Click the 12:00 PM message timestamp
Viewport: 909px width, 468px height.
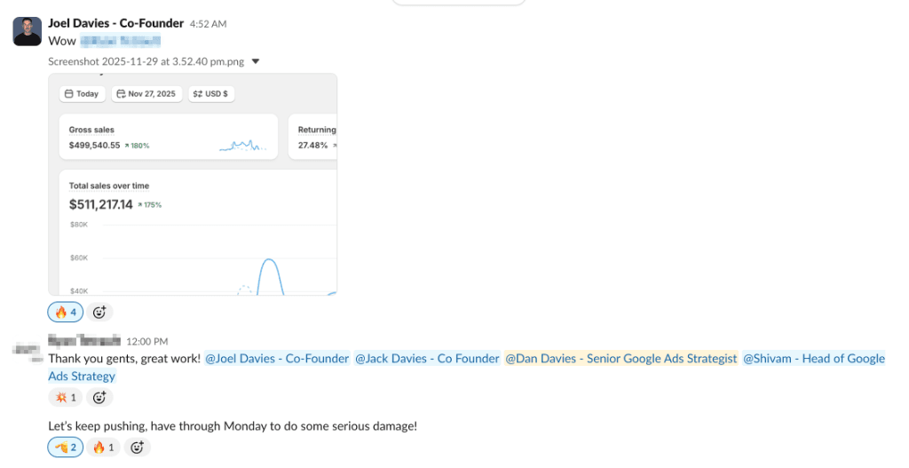(147, 342)
